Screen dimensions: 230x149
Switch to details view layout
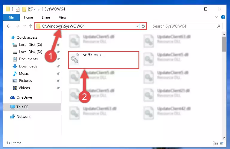pos(215,143)
